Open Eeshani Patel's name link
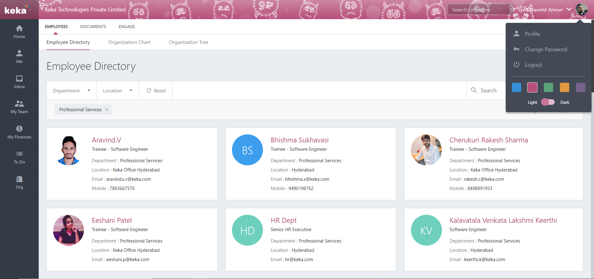Viewport: 594px width, 279px height. 112,220
